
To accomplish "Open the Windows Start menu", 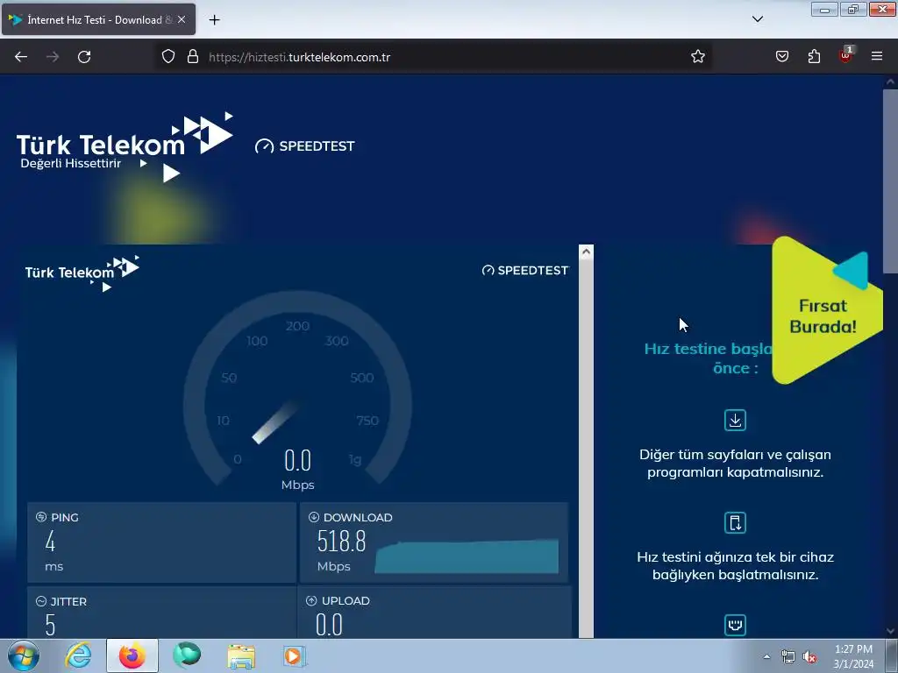I will (x=24, y=655).
